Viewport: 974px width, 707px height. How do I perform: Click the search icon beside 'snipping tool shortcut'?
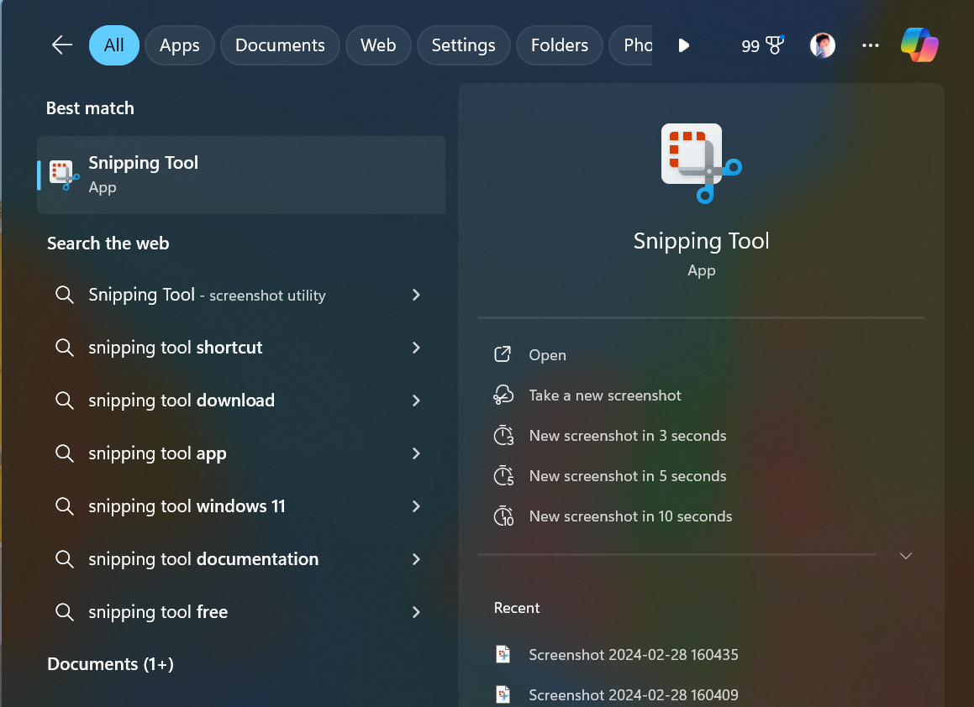coord(65,347)
